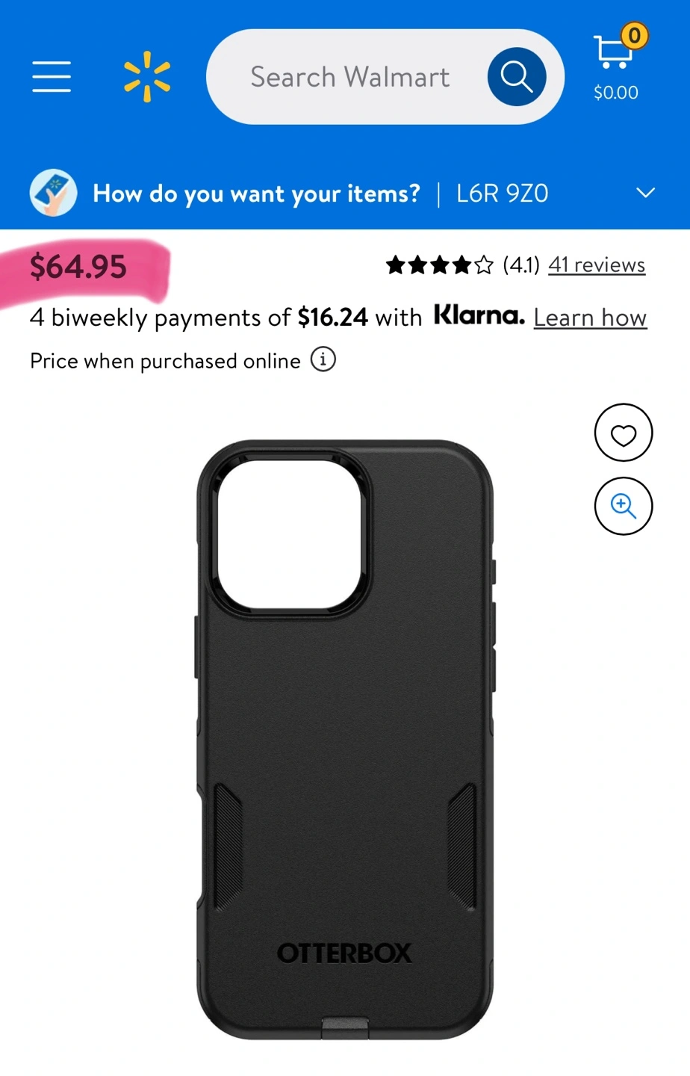Click the star rating display
Viewport: 690px width, 1076px height.
point(440,265)
